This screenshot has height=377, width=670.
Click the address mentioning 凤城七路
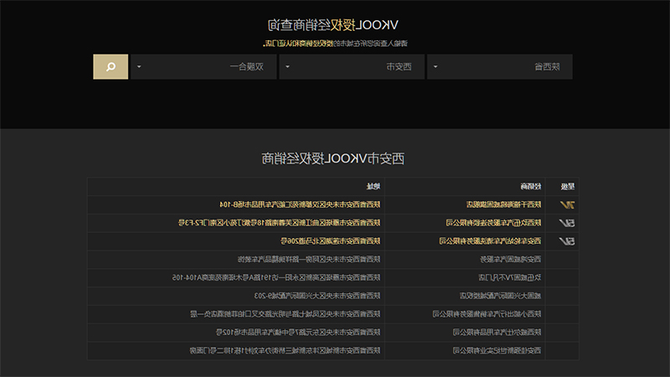point(286,314)
